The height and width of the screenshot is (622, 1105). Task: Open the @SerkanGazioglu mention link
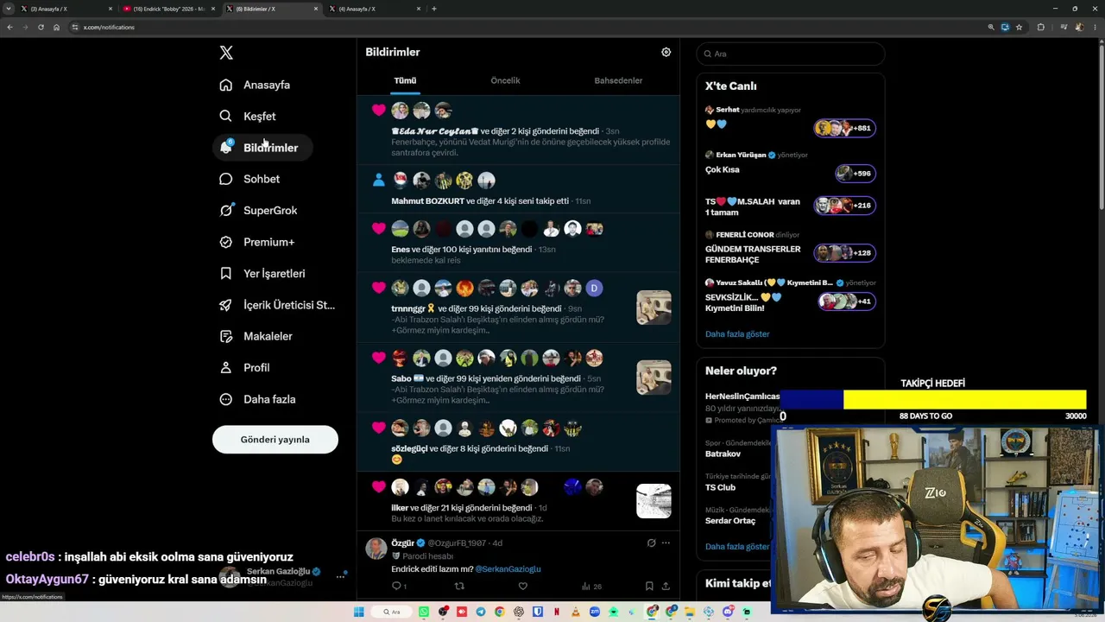pos(508,569)
